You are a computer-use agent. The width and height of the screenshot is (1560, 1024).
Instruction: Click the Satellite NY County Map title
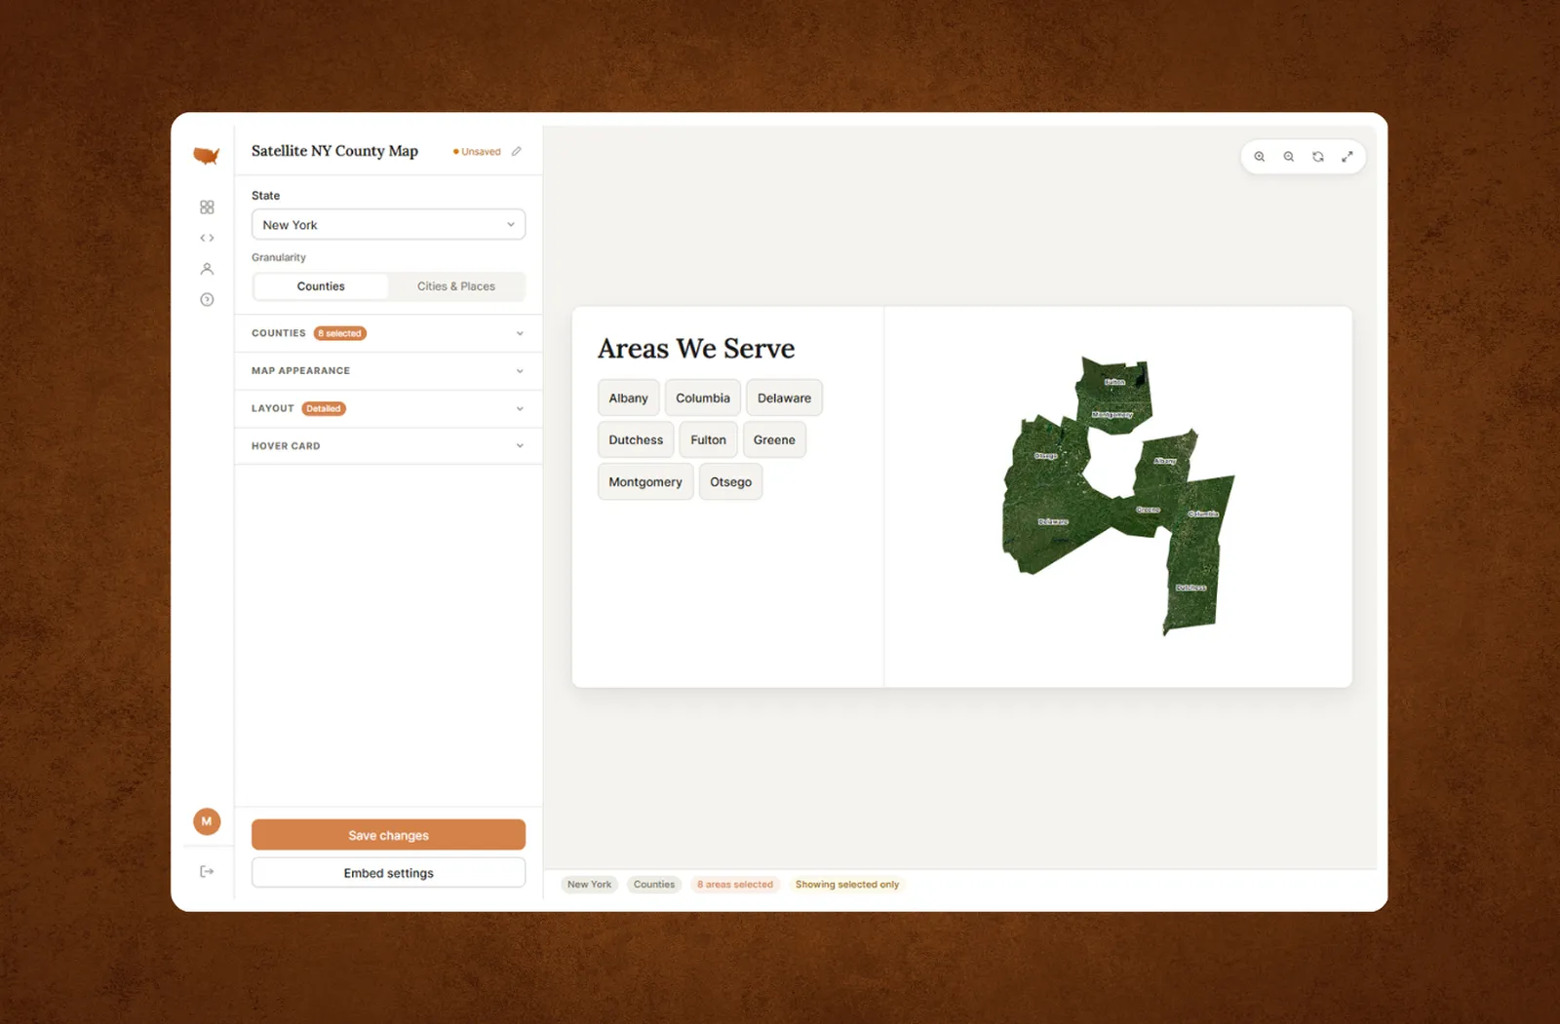click(334, 151)
